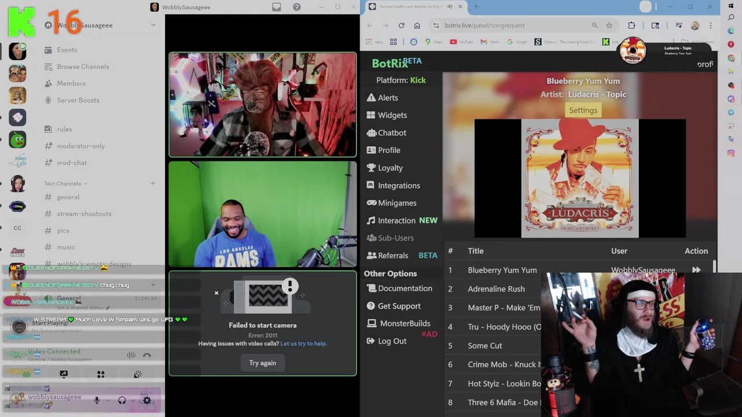Open Windows search icon in taskbar
The height and width of the screenshot is (417, 742).
[731, 18]
